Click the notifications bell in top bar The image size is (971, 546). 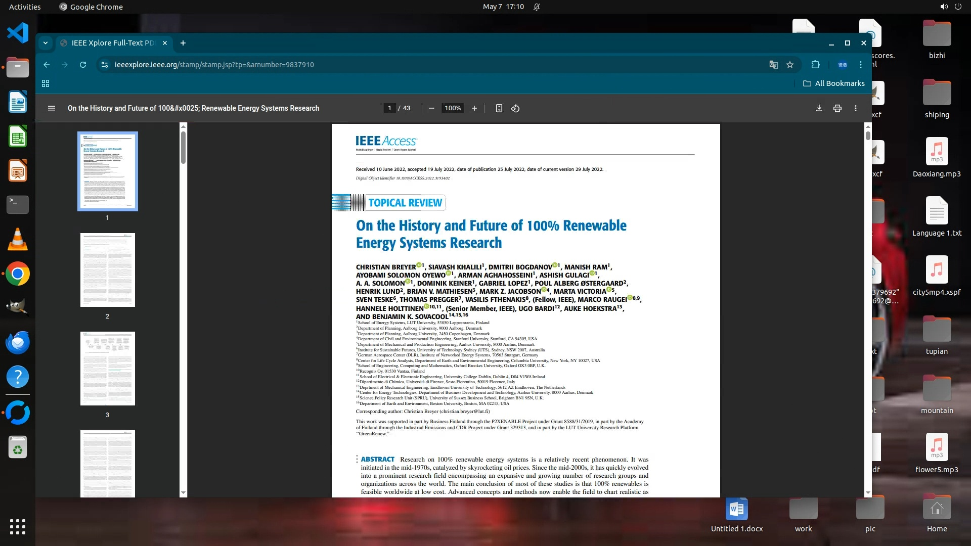click(x=537, y=7)
